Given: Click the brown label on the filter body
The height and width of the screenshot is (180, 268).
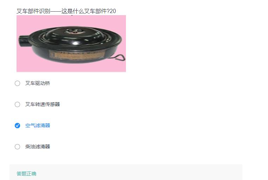Looking at the screenshot, I should 77,55.
